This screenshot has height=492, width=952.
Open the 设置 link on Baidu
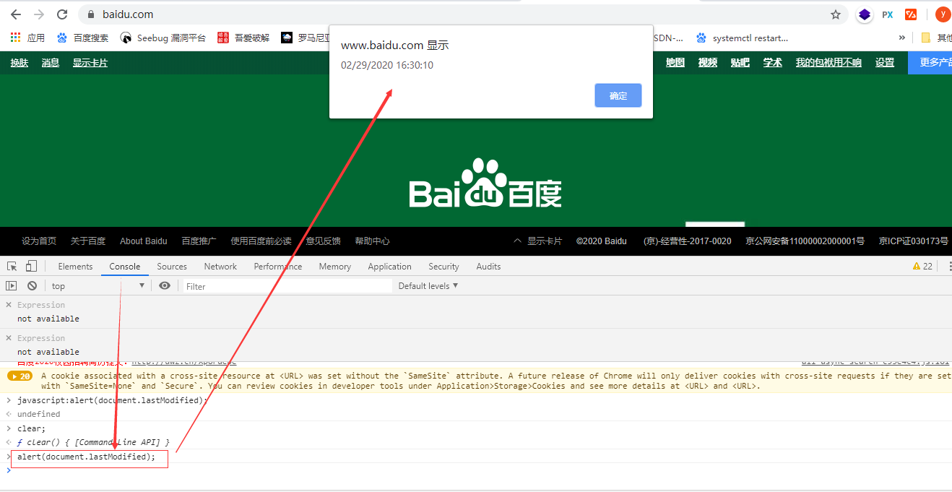885,63
